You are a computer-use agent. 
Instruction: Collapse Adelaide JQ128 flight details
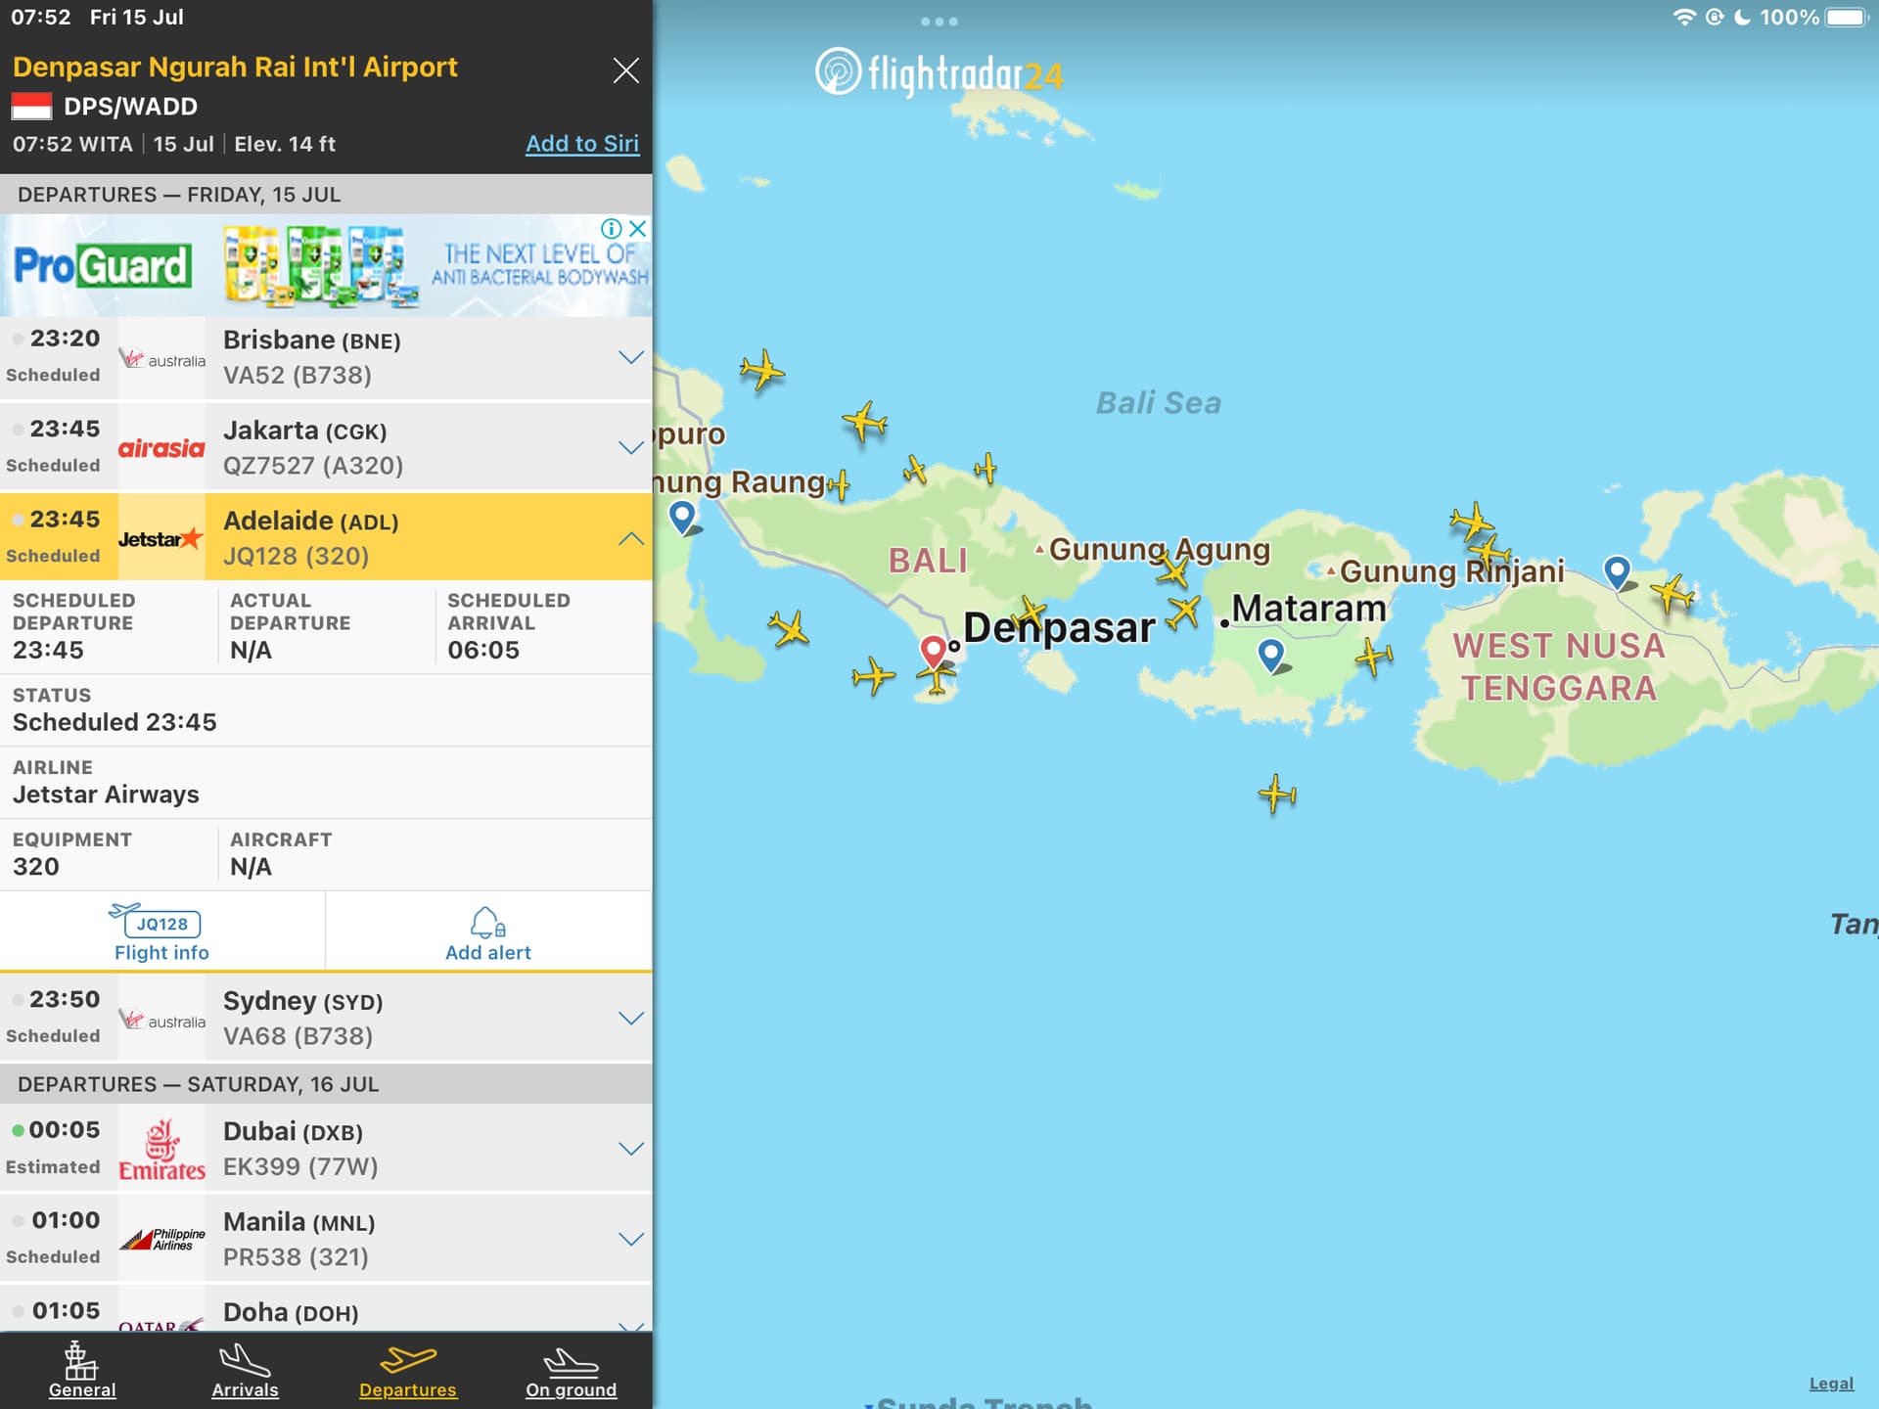630,538
